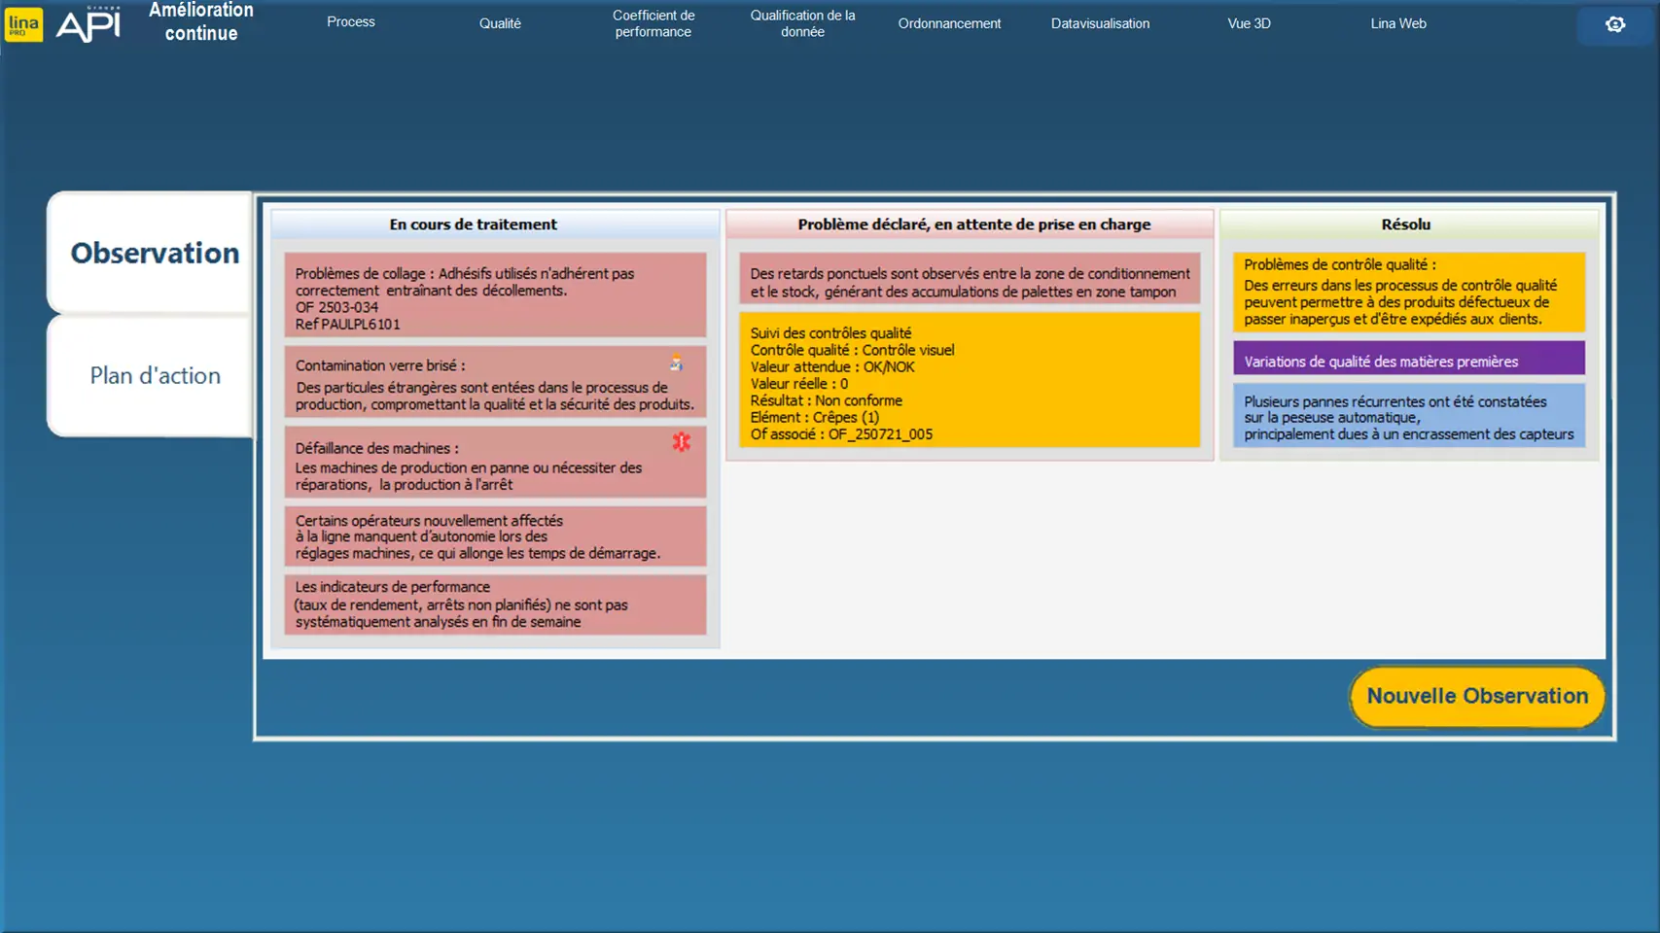The height and width of the screenshot is (933, 1660).
Task: Navigate to Qualification de la donnée
Action: pyautogui.click(x=802, y=23)
